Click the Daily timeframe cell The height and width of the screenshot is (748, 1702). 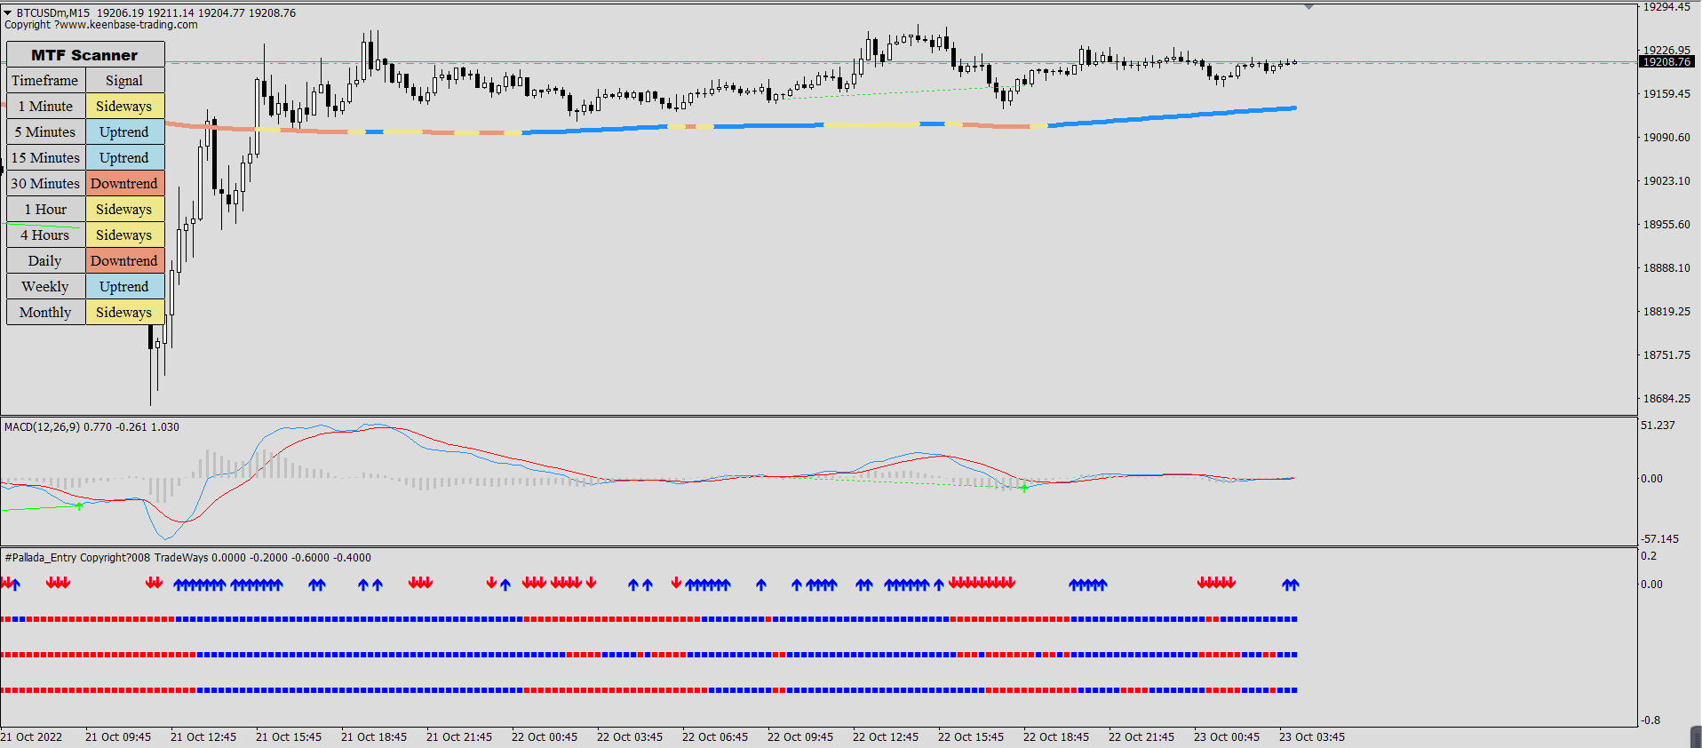click(45, 261)
